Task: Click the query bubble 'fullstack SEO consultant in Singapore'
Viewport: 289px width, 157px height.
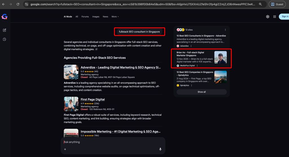Action: 139,32
